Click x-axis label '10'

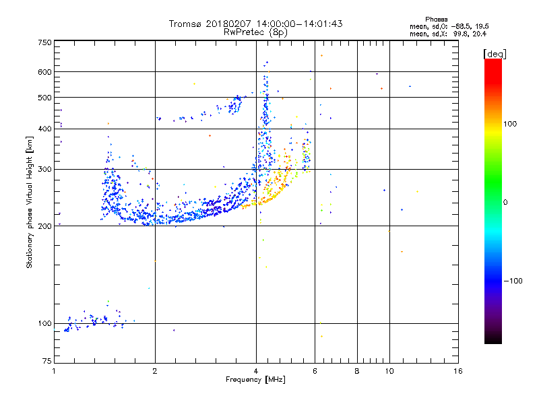389,371
